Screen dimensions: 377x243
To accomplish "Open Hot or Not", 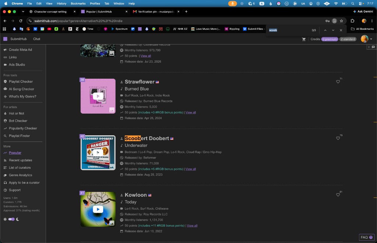I will [16, 113].
